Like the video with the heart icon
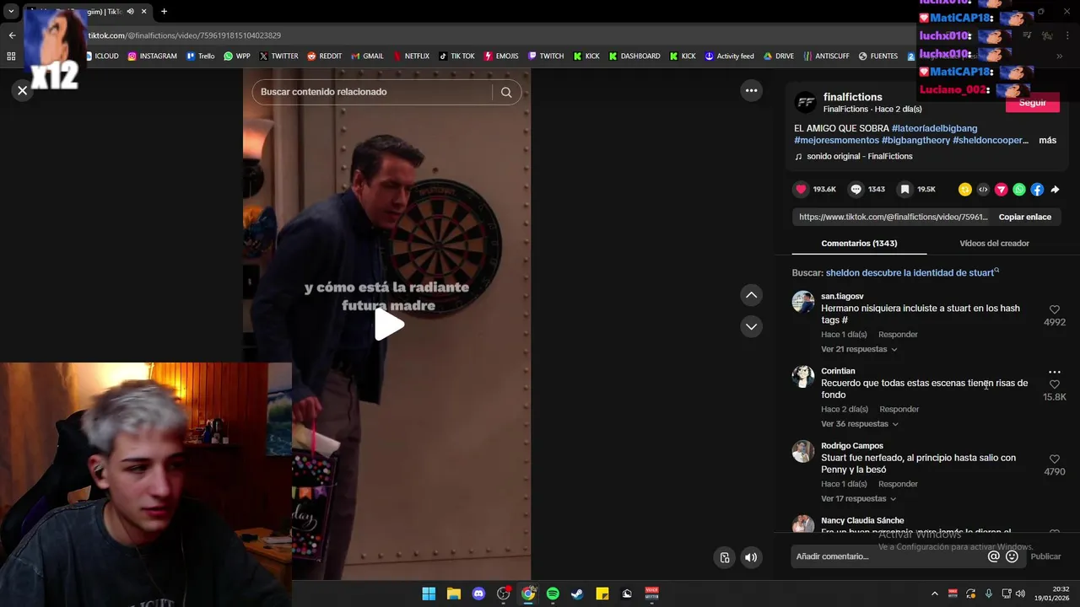Viewport: 1080px width, 607px height. 802,190
